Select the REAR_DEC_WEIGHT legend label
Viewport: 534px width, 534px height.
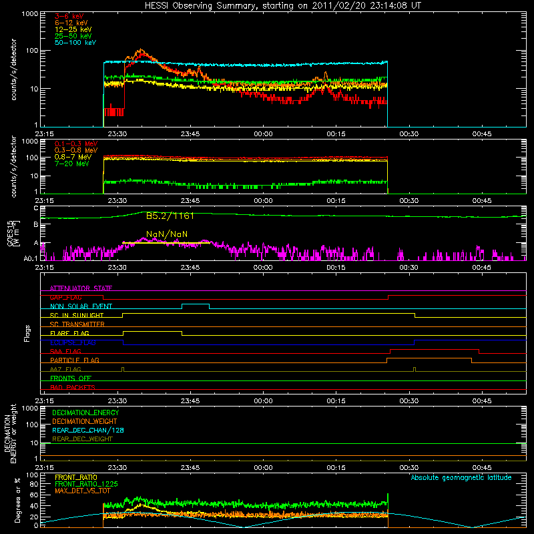click(x=82, y=439)
